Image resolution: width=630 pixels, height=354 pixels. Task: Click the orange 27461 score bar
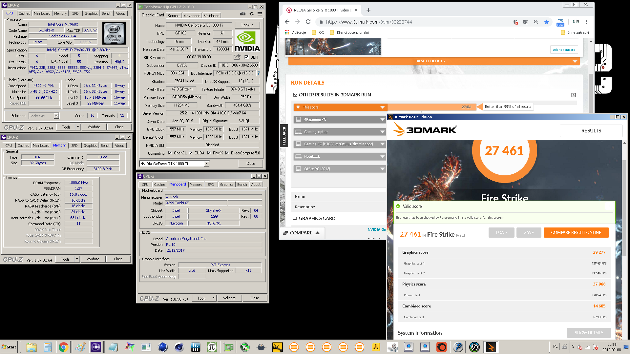click(431, 107)
